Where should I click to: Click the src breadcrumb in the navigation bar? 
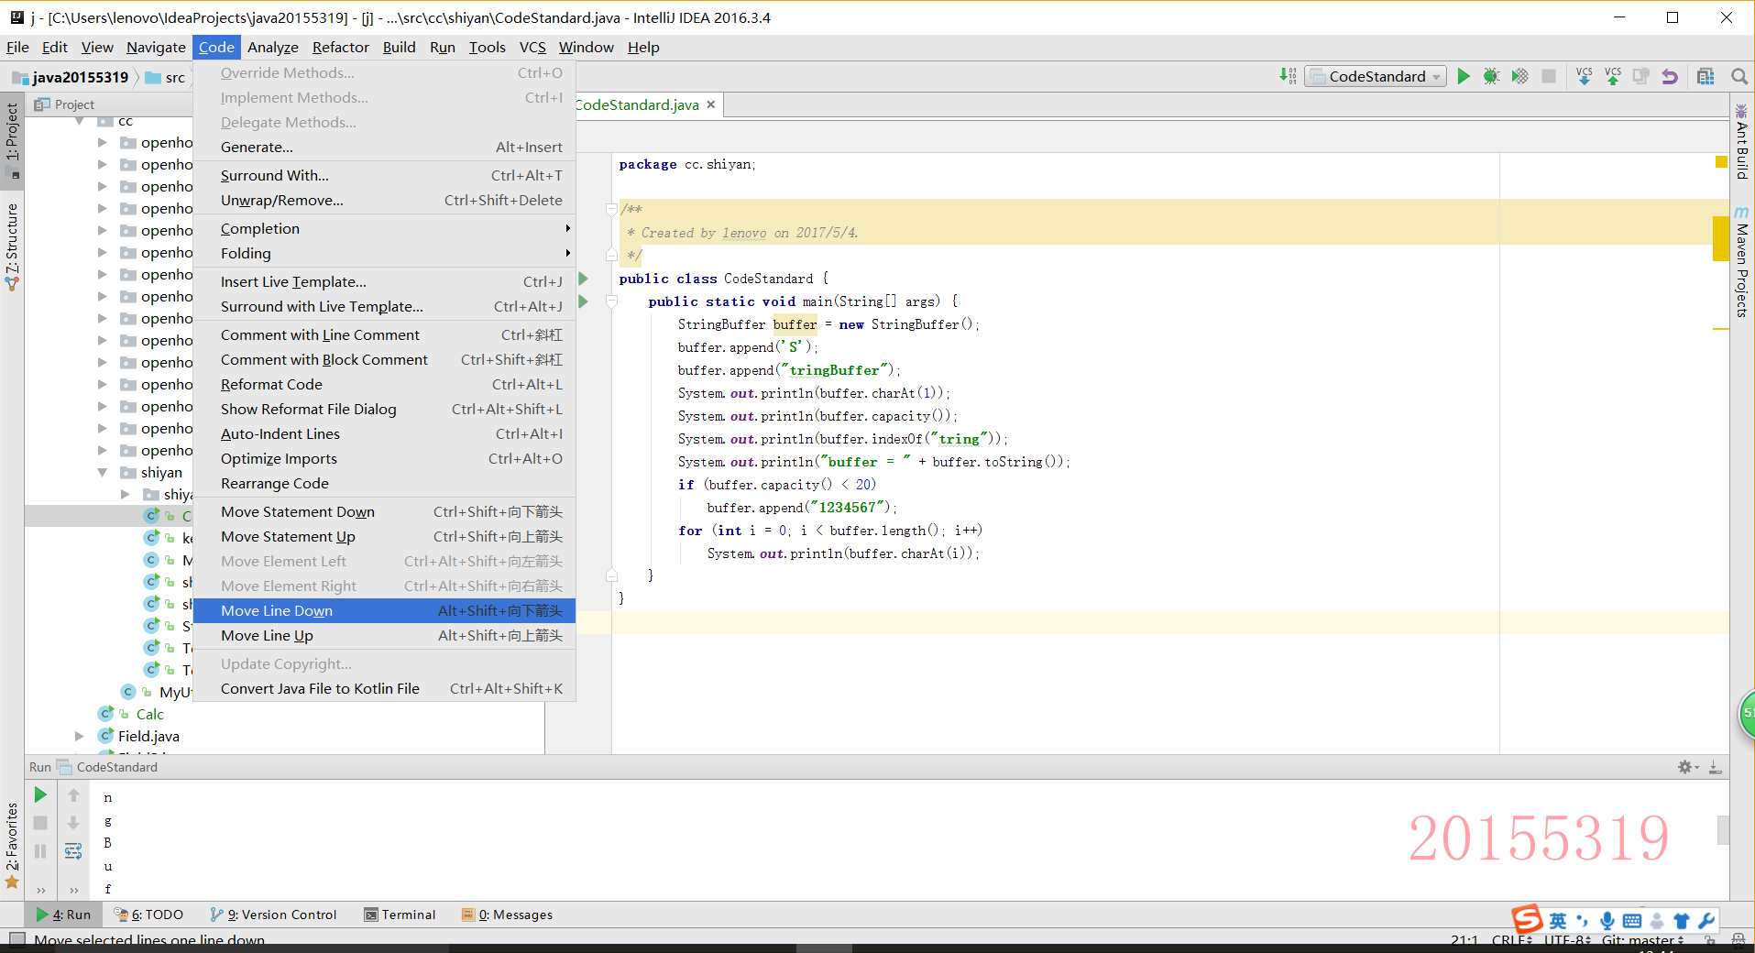166,77
